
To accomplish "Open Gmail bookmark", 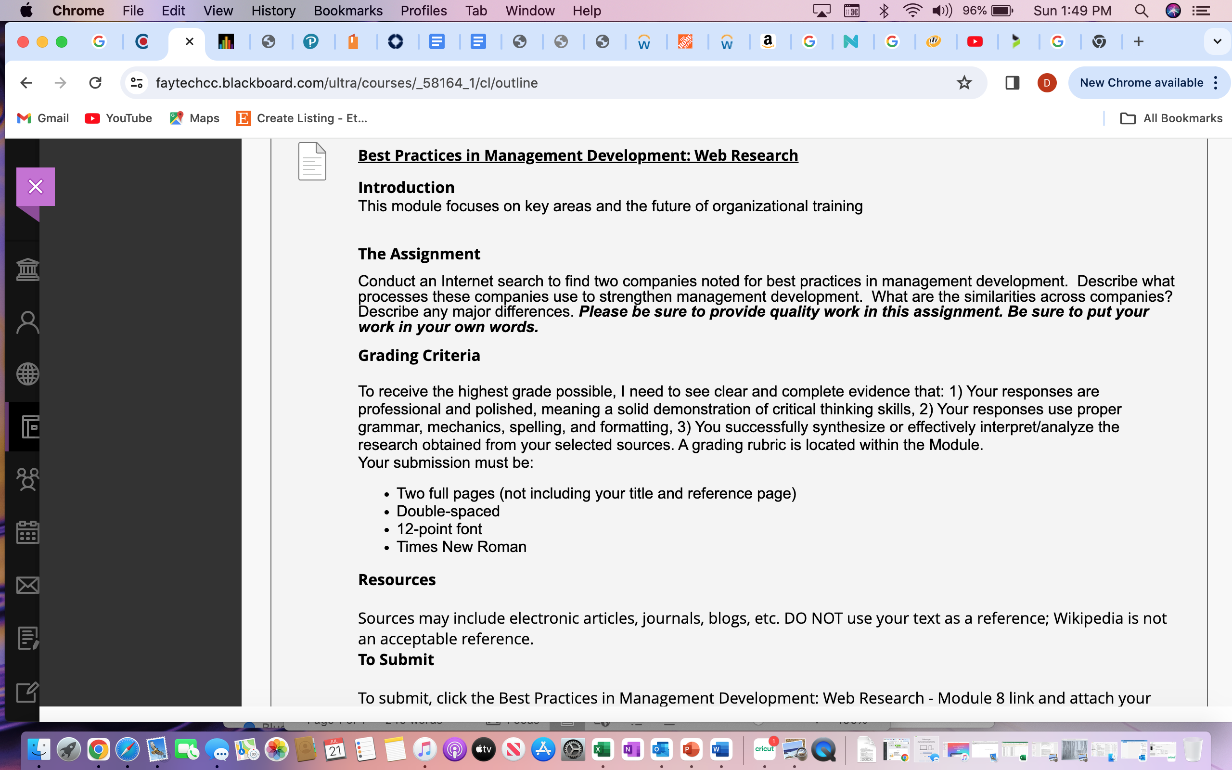I will [43, 118].
